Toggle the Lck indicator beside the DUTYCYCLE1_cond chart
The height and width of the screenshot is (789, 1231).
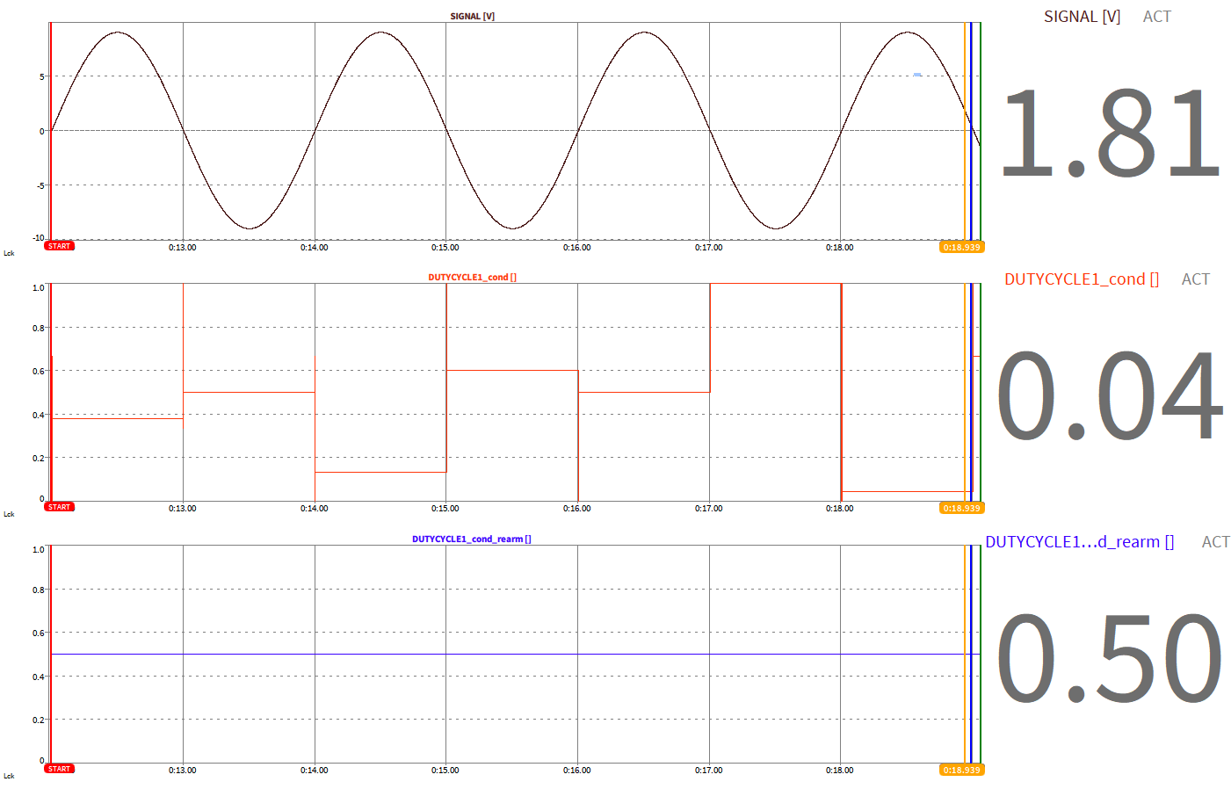tap(9, 514)
